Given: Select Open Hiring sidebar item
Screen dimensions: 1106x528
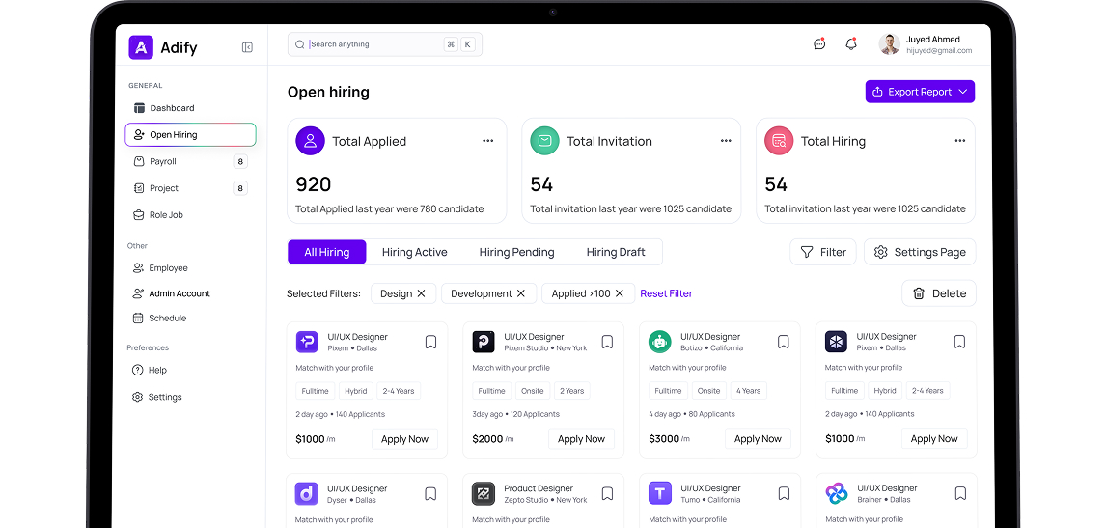Looking at the screenshot, I should (x=190, y=135).
